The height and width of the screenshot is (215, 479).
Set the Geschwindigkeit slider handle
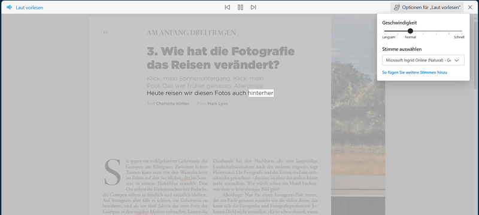point(410,31)
